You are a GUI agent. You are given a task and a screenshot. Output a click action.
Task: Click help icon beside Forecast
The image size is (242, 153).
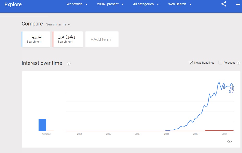tap(238, 63)
